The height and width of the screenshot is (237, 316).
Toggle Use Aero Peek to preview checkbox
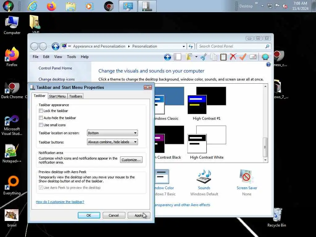[41, 188]
